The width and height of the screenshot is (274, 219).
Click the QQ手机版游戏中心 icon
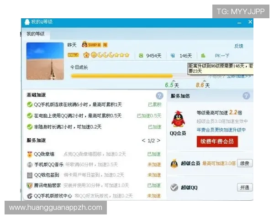(x=30, y=196)
